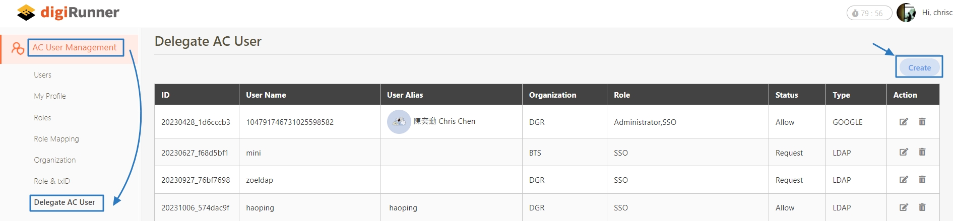Click edit icon for user mini
Screen dimensions: 953x221
click(x=904, y=152)
